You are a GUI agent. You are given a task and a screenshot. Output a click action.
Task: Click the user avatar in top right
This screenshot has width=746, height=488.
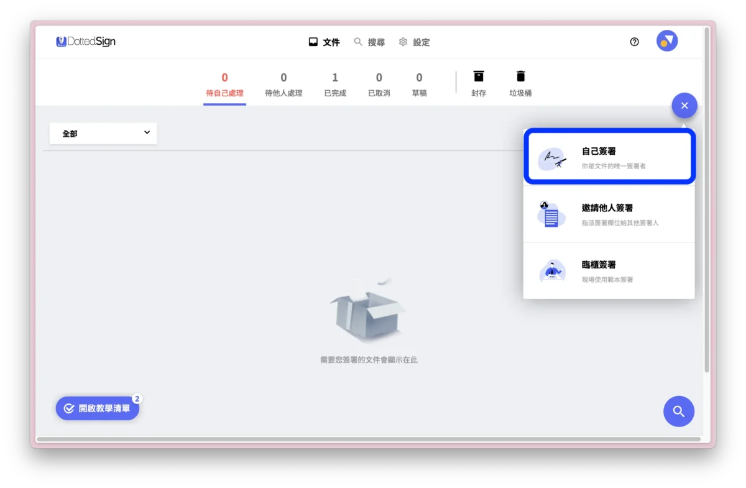pyautogui.click(x=666, y=40)
